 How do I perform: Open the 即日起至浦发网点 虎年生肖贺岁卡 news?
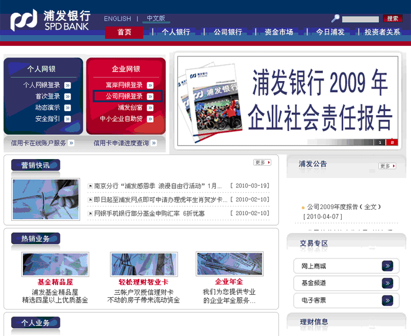click(160, 200)
